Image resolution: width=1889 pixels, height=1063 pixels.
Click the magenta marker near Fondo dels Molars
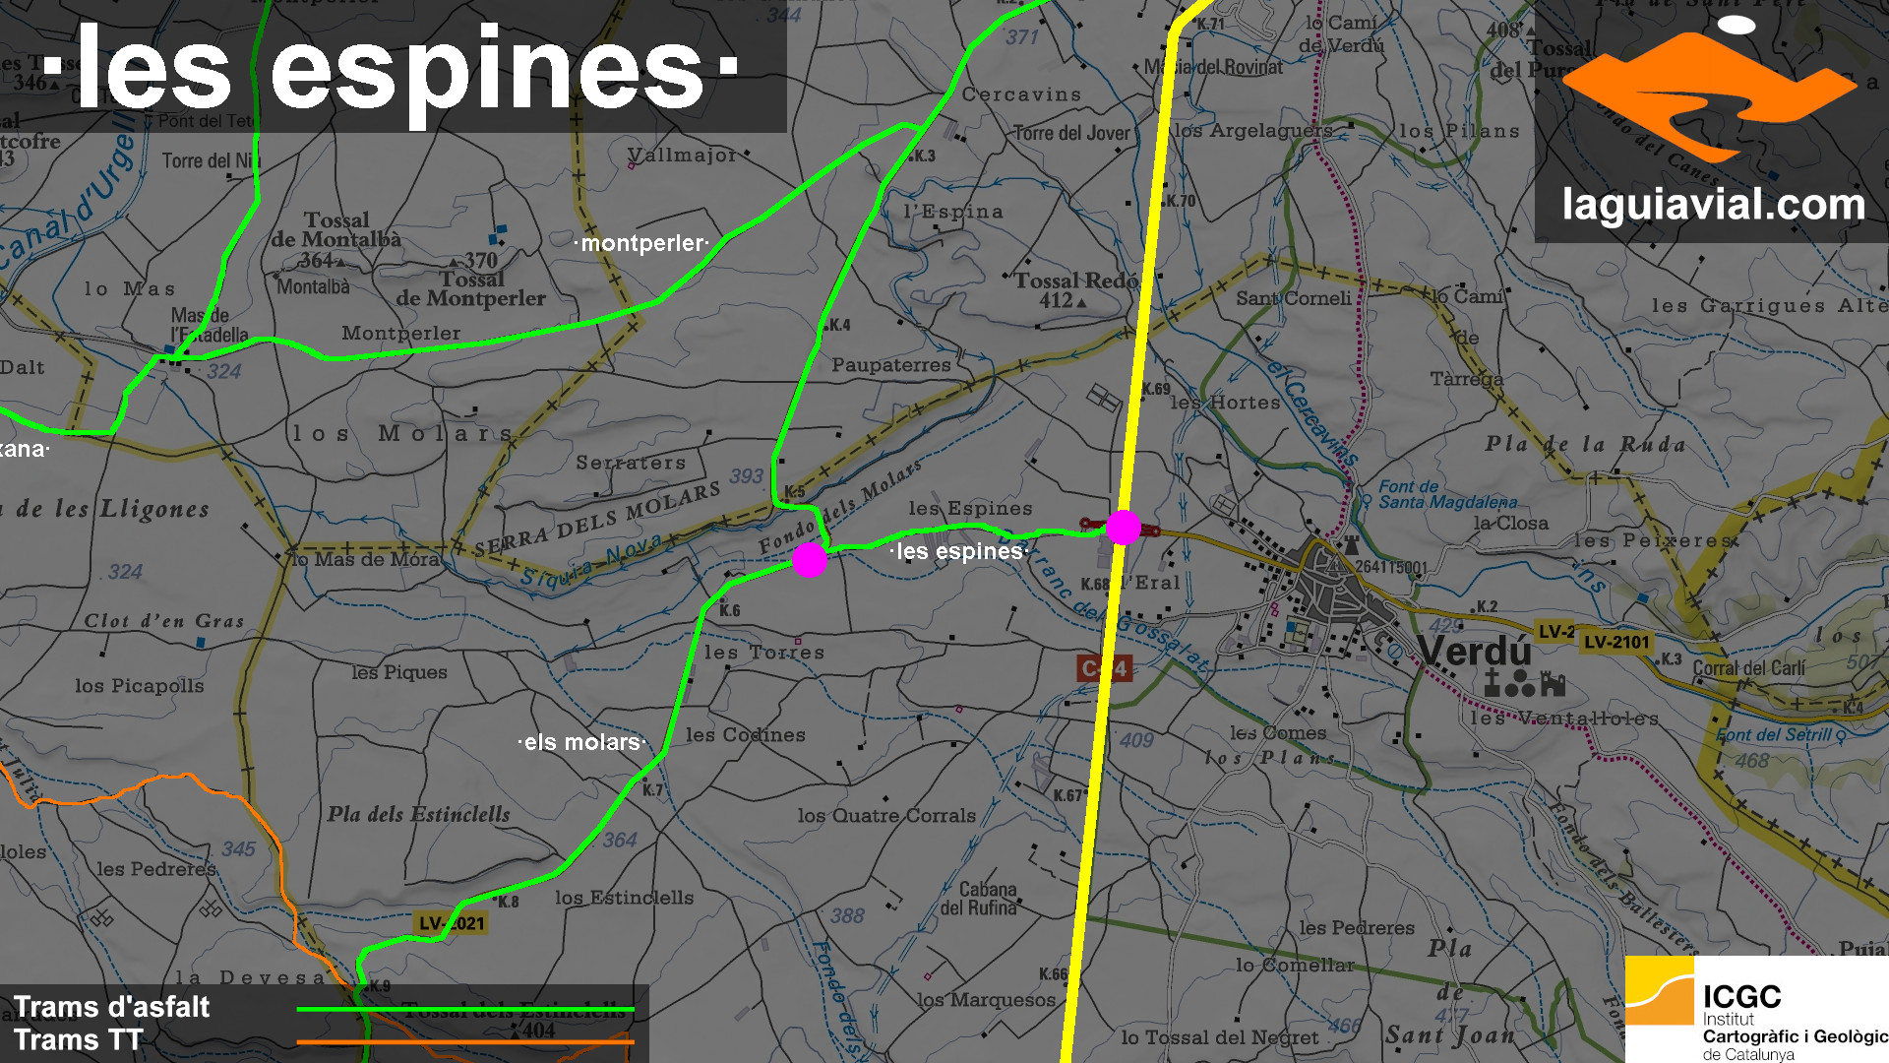click(x=810, y=559)
